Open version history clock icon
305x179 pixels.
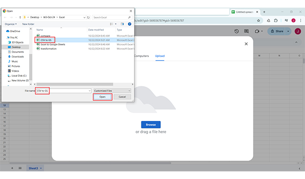coord(236,31)
